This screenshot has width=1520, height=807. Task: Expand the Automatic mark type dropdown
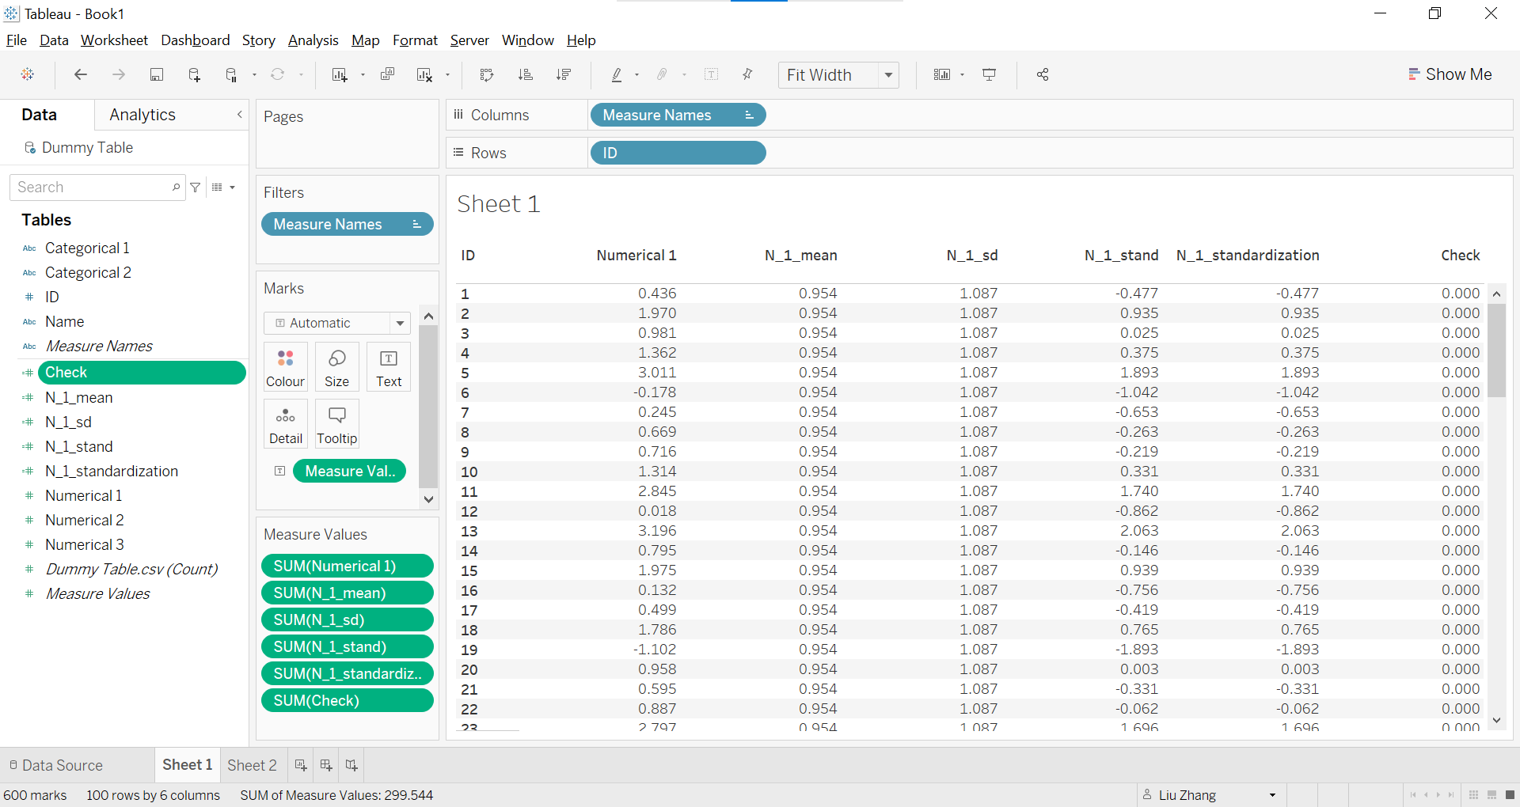point(400,323)
